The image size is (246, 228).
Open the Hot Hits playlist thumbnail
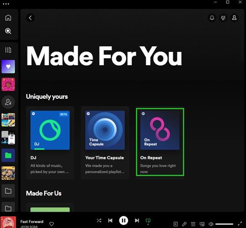[x=8, y=173]
